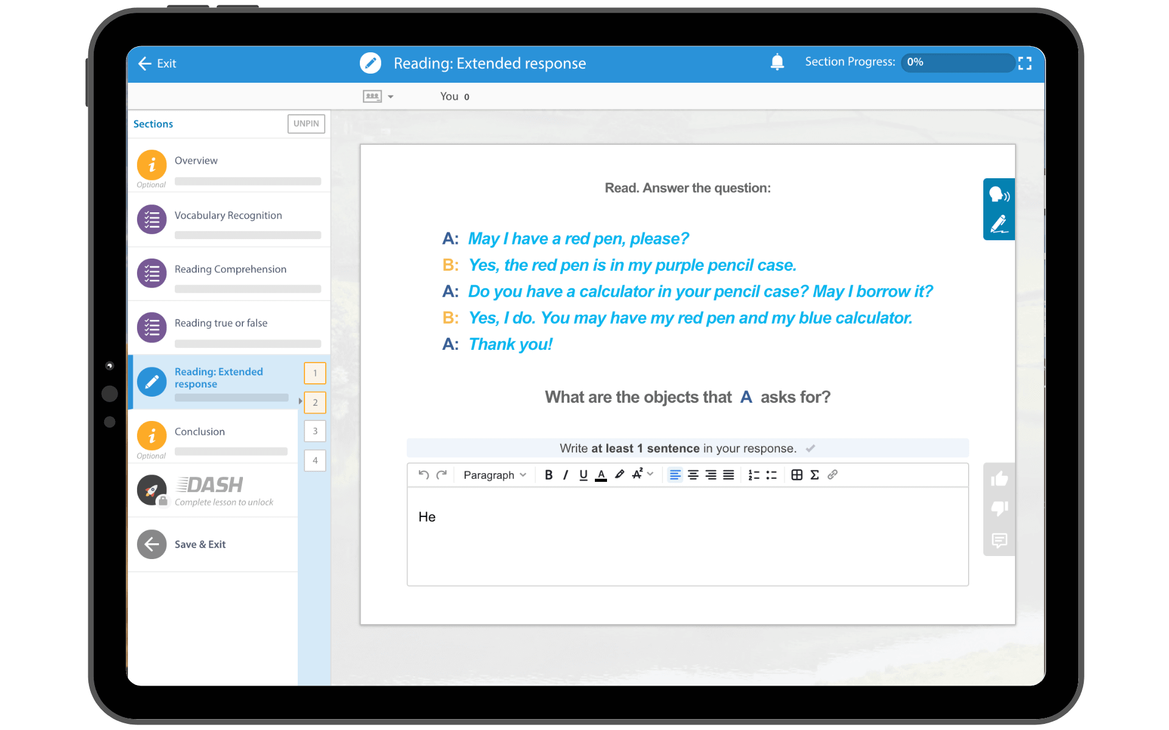Click the Exit back arrow
Viewport: 1169px width, 730px height.
[144, 63]
